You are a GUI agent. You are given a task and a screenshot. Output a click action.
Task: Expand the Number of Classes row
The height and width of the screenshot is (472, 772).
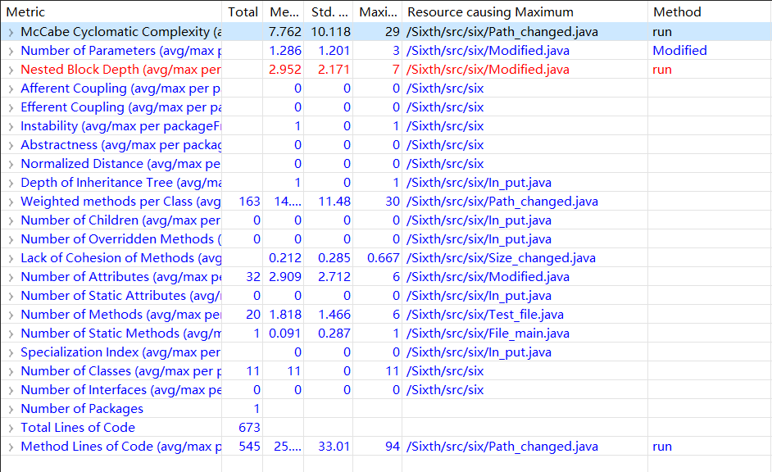point(11,371)
